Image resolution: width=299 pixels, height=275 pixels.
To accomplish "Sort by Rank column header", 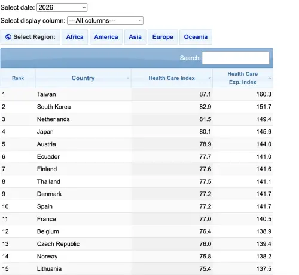I will click(18, 78).
